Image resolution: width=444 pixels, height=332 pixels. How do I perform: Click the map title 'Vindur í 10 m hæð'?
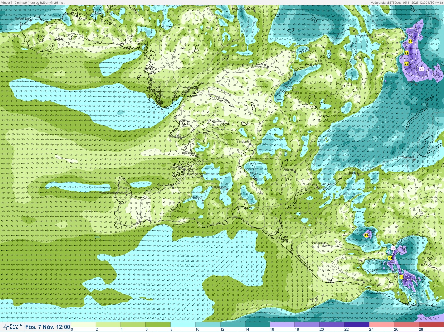[x=14, y=2]
